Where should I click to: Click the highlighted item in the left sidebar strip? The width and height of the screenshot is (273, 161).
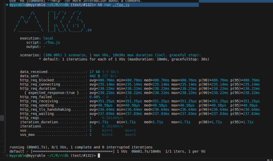(x=2, y=118)
